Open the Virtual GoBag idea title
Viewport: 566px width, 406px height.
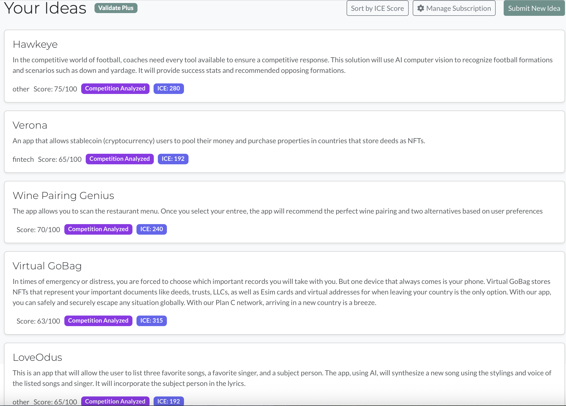47,266
